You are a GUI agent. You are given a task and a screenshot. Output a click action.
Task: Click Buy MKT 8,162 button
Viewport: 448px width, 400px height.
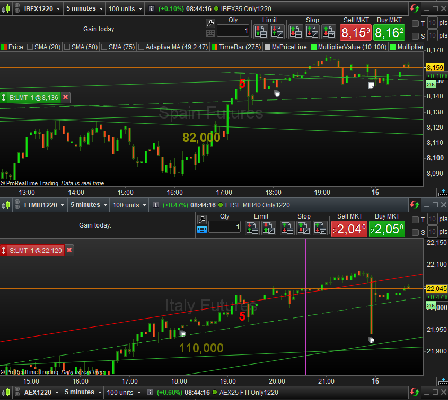tap(389, 32)
